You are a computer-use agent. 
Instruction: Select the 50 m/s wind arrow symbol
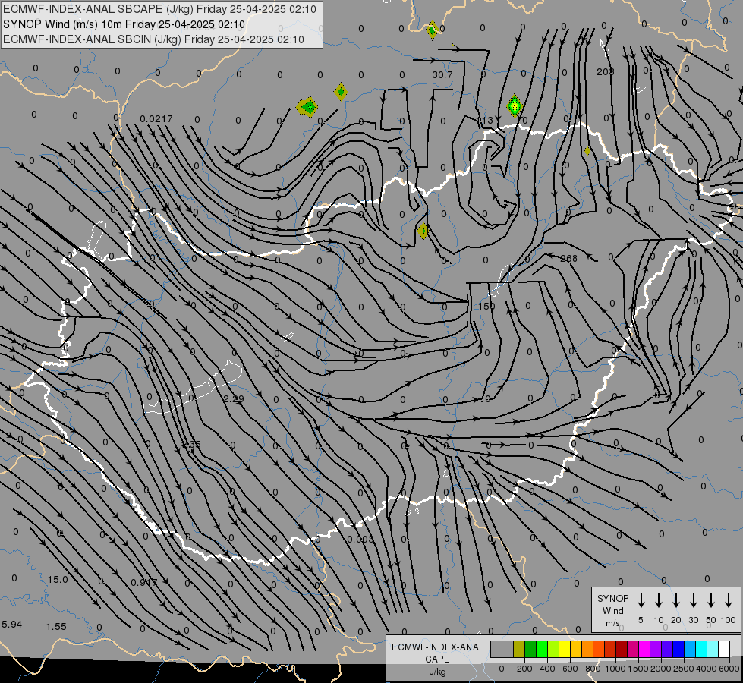tap(711, 600)
